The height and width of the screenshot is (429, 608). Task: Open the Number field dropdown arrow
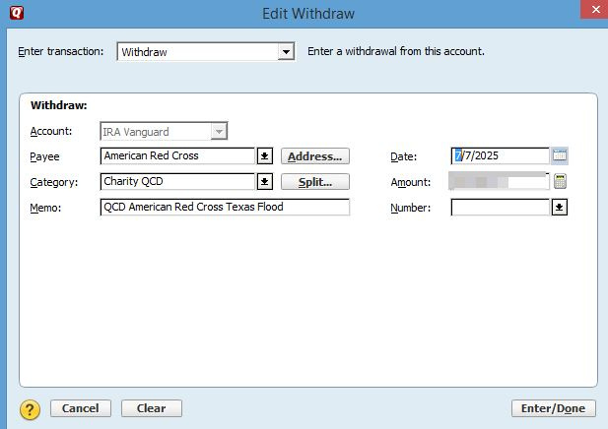click(559, 208)
